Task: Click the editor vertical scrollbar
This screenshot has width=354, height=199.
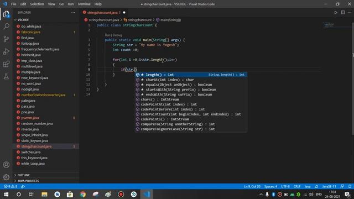Action: coord(352,79)
